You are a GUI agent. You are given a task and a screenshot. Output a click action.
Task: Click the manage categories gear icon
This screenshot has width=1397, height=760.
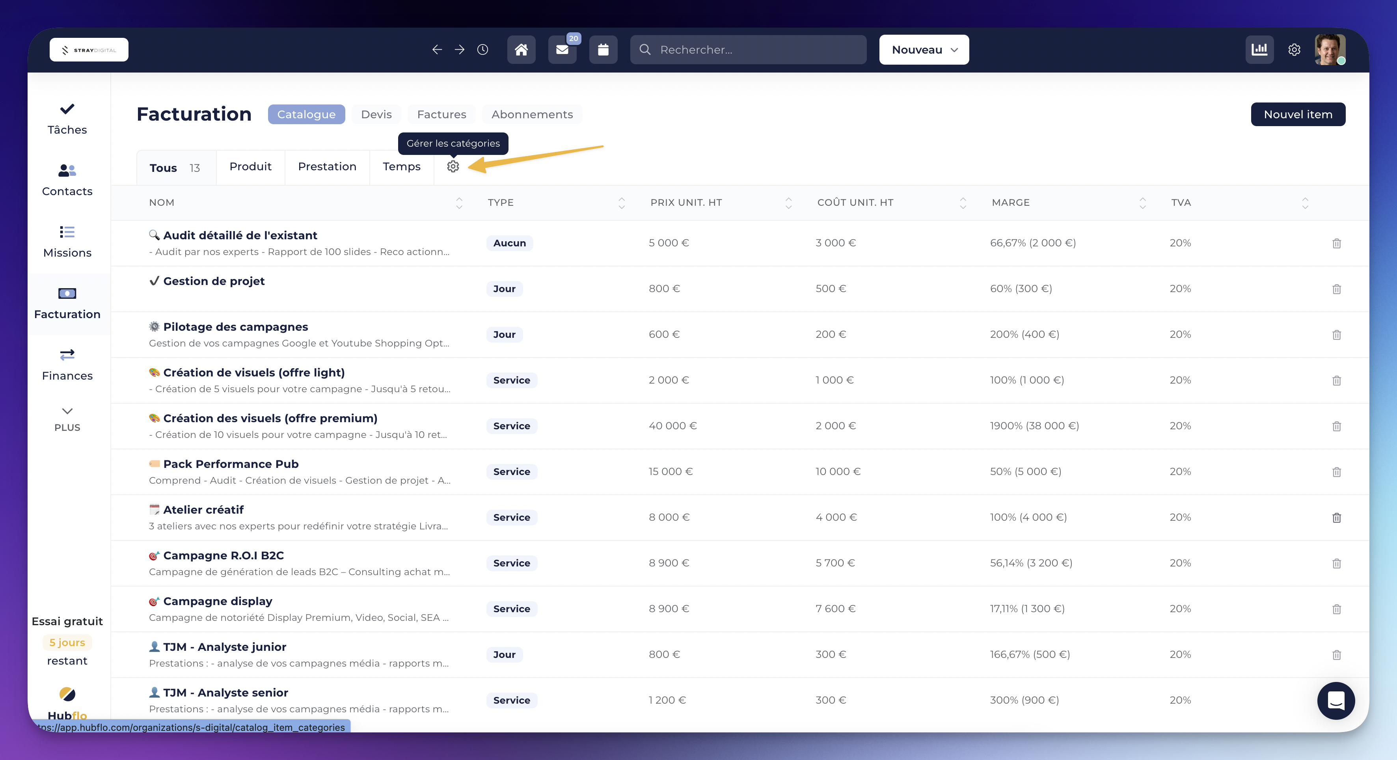click(453, 166)
